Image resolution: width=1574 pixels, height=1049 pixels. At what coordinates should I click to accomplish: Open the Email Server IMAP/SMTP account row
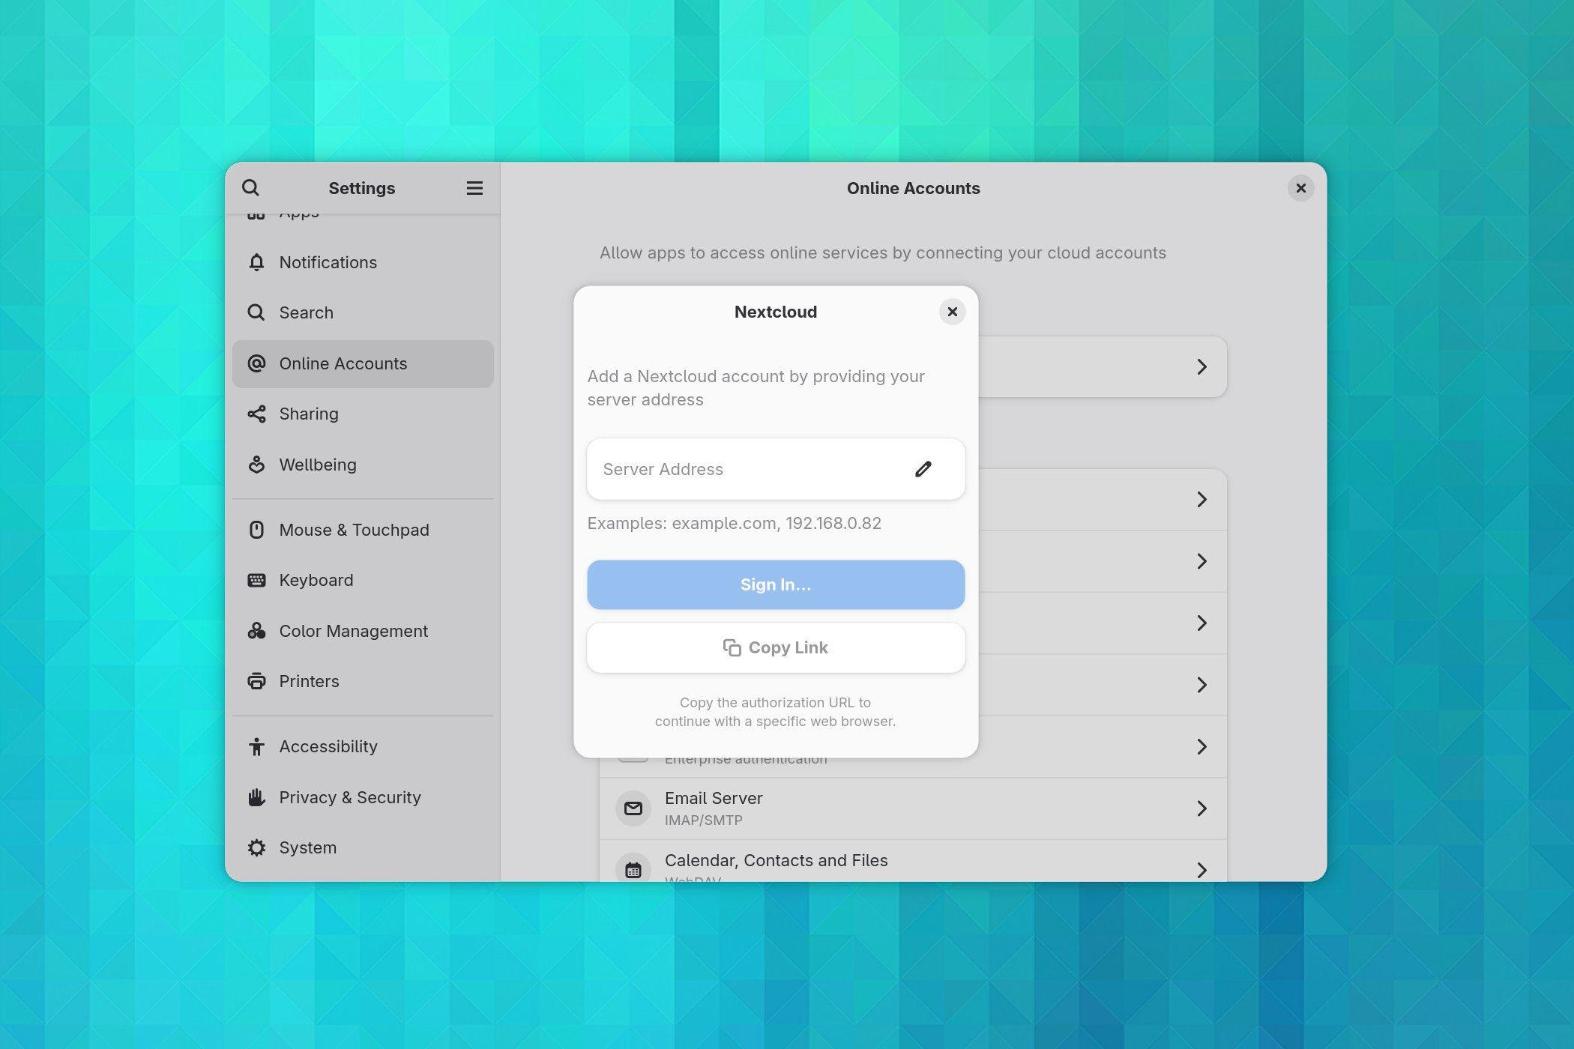pyautogui.click(x=913, y=808)
